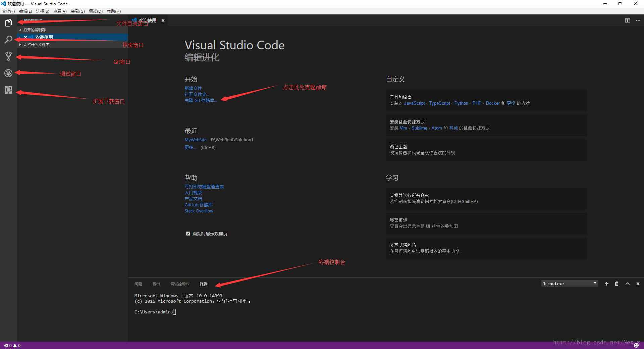The height and width of the screenshot is (349, 644).
Task: Open the 颜色主题 customization card
Action: [x=486, y=150]
